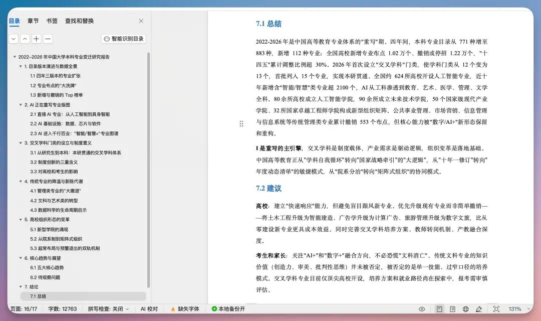
Task: Go to 6.1 五大核心趋势
Action: pyautogui.click(x=47, y=267)
